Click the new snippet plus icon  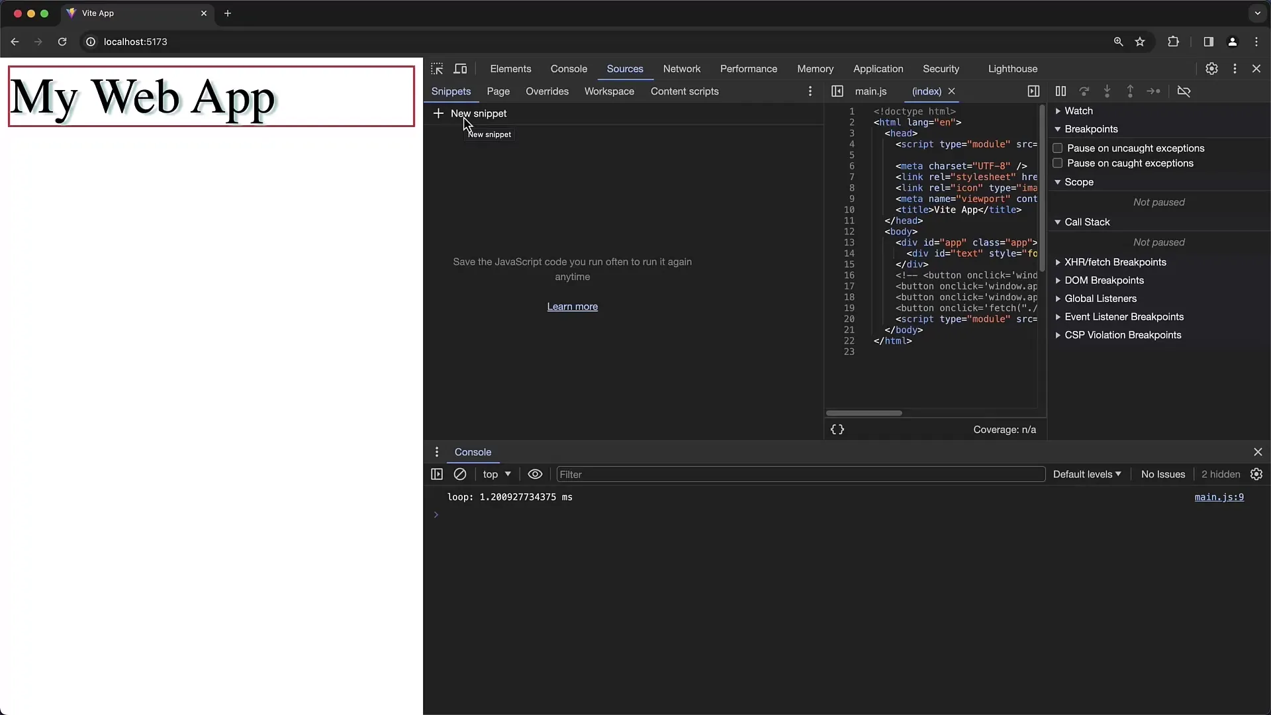click(438, 113)
